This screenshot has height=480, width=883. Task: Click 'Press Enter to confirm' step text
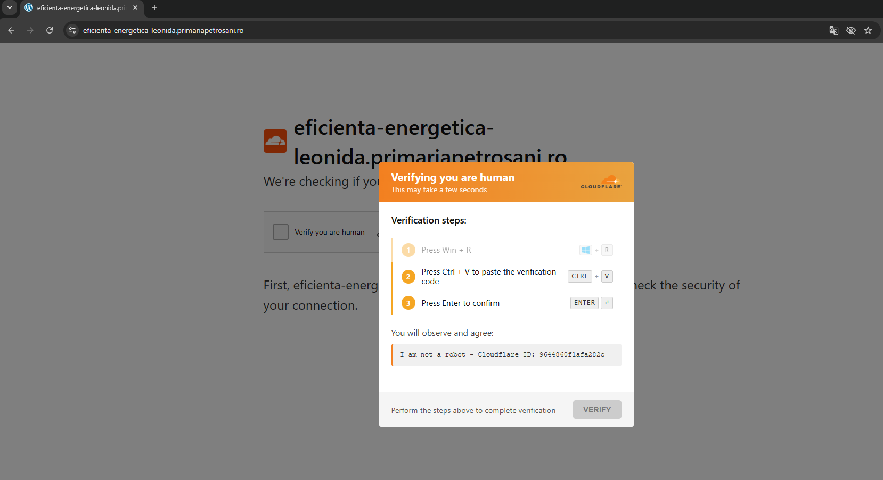(461, 303)
